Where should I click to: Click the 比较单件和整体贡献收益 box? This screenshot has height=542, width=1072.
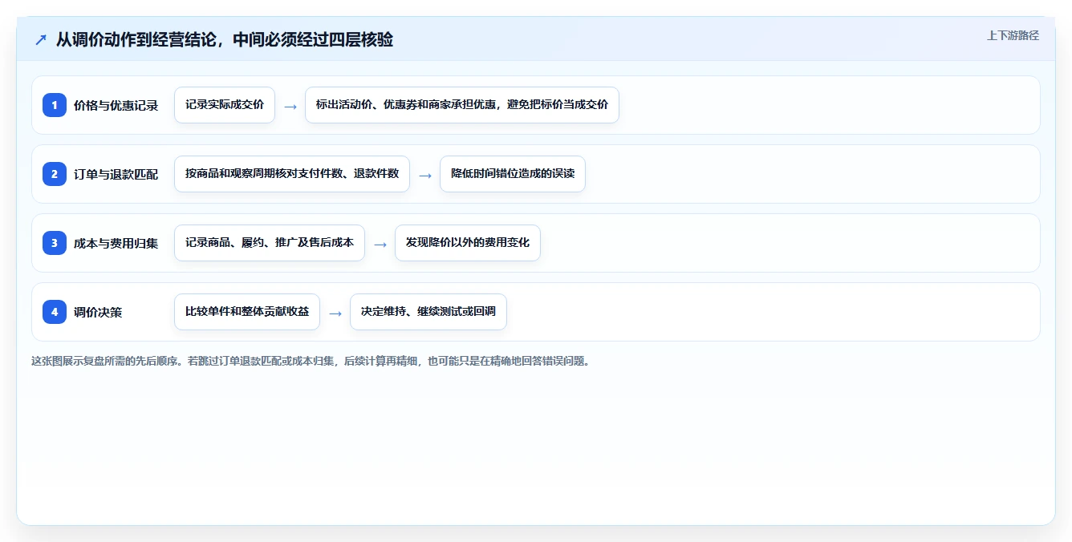pyautogui.click(x=247, y=312)
